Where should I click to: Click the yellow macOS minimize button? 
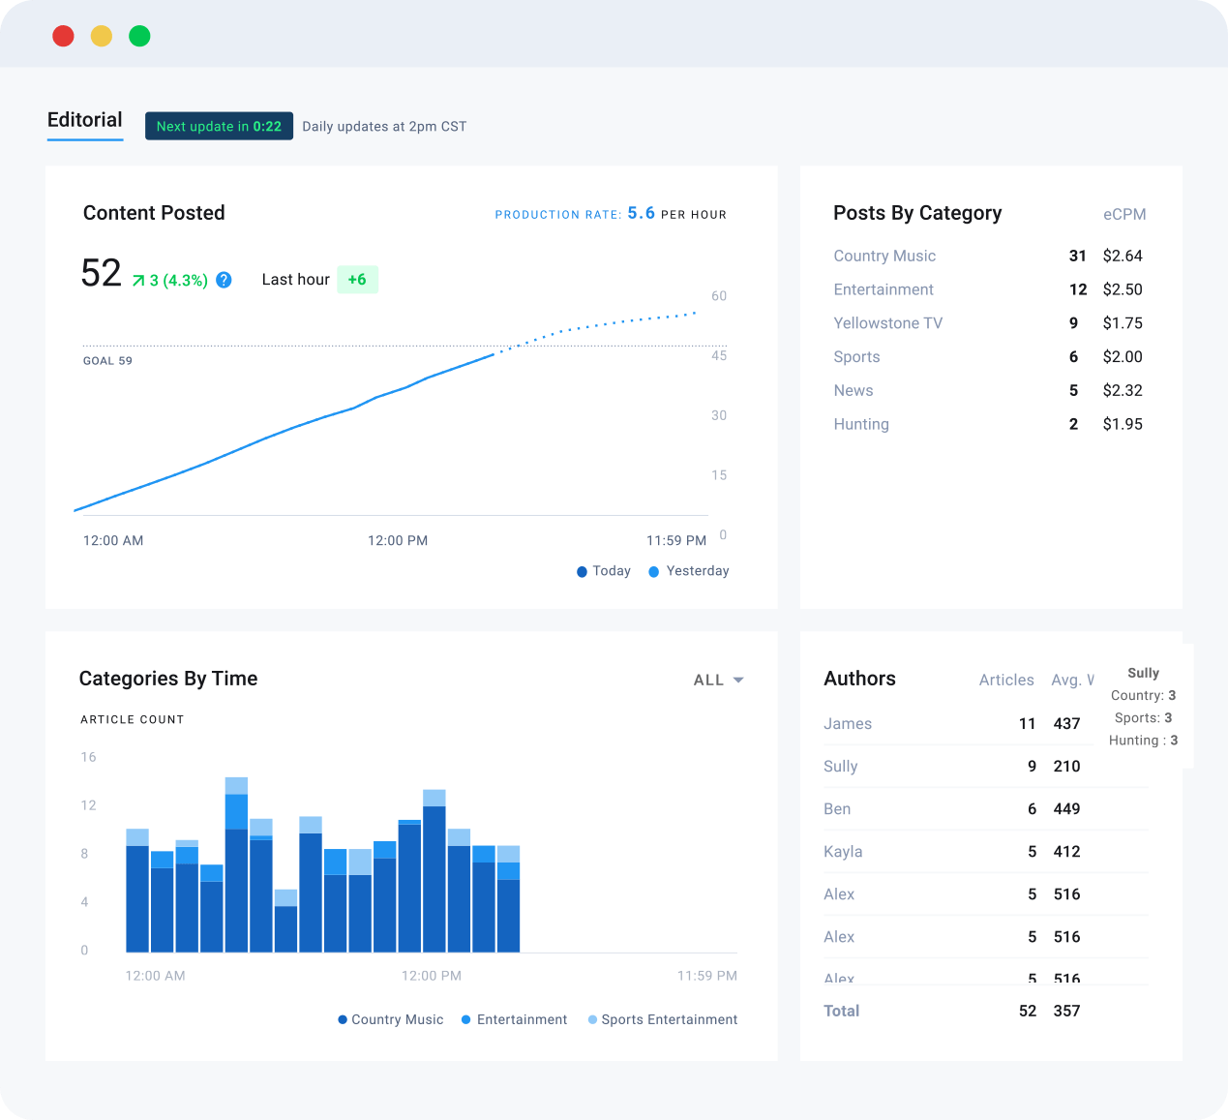pyautogui.click(x=102, y=36)
